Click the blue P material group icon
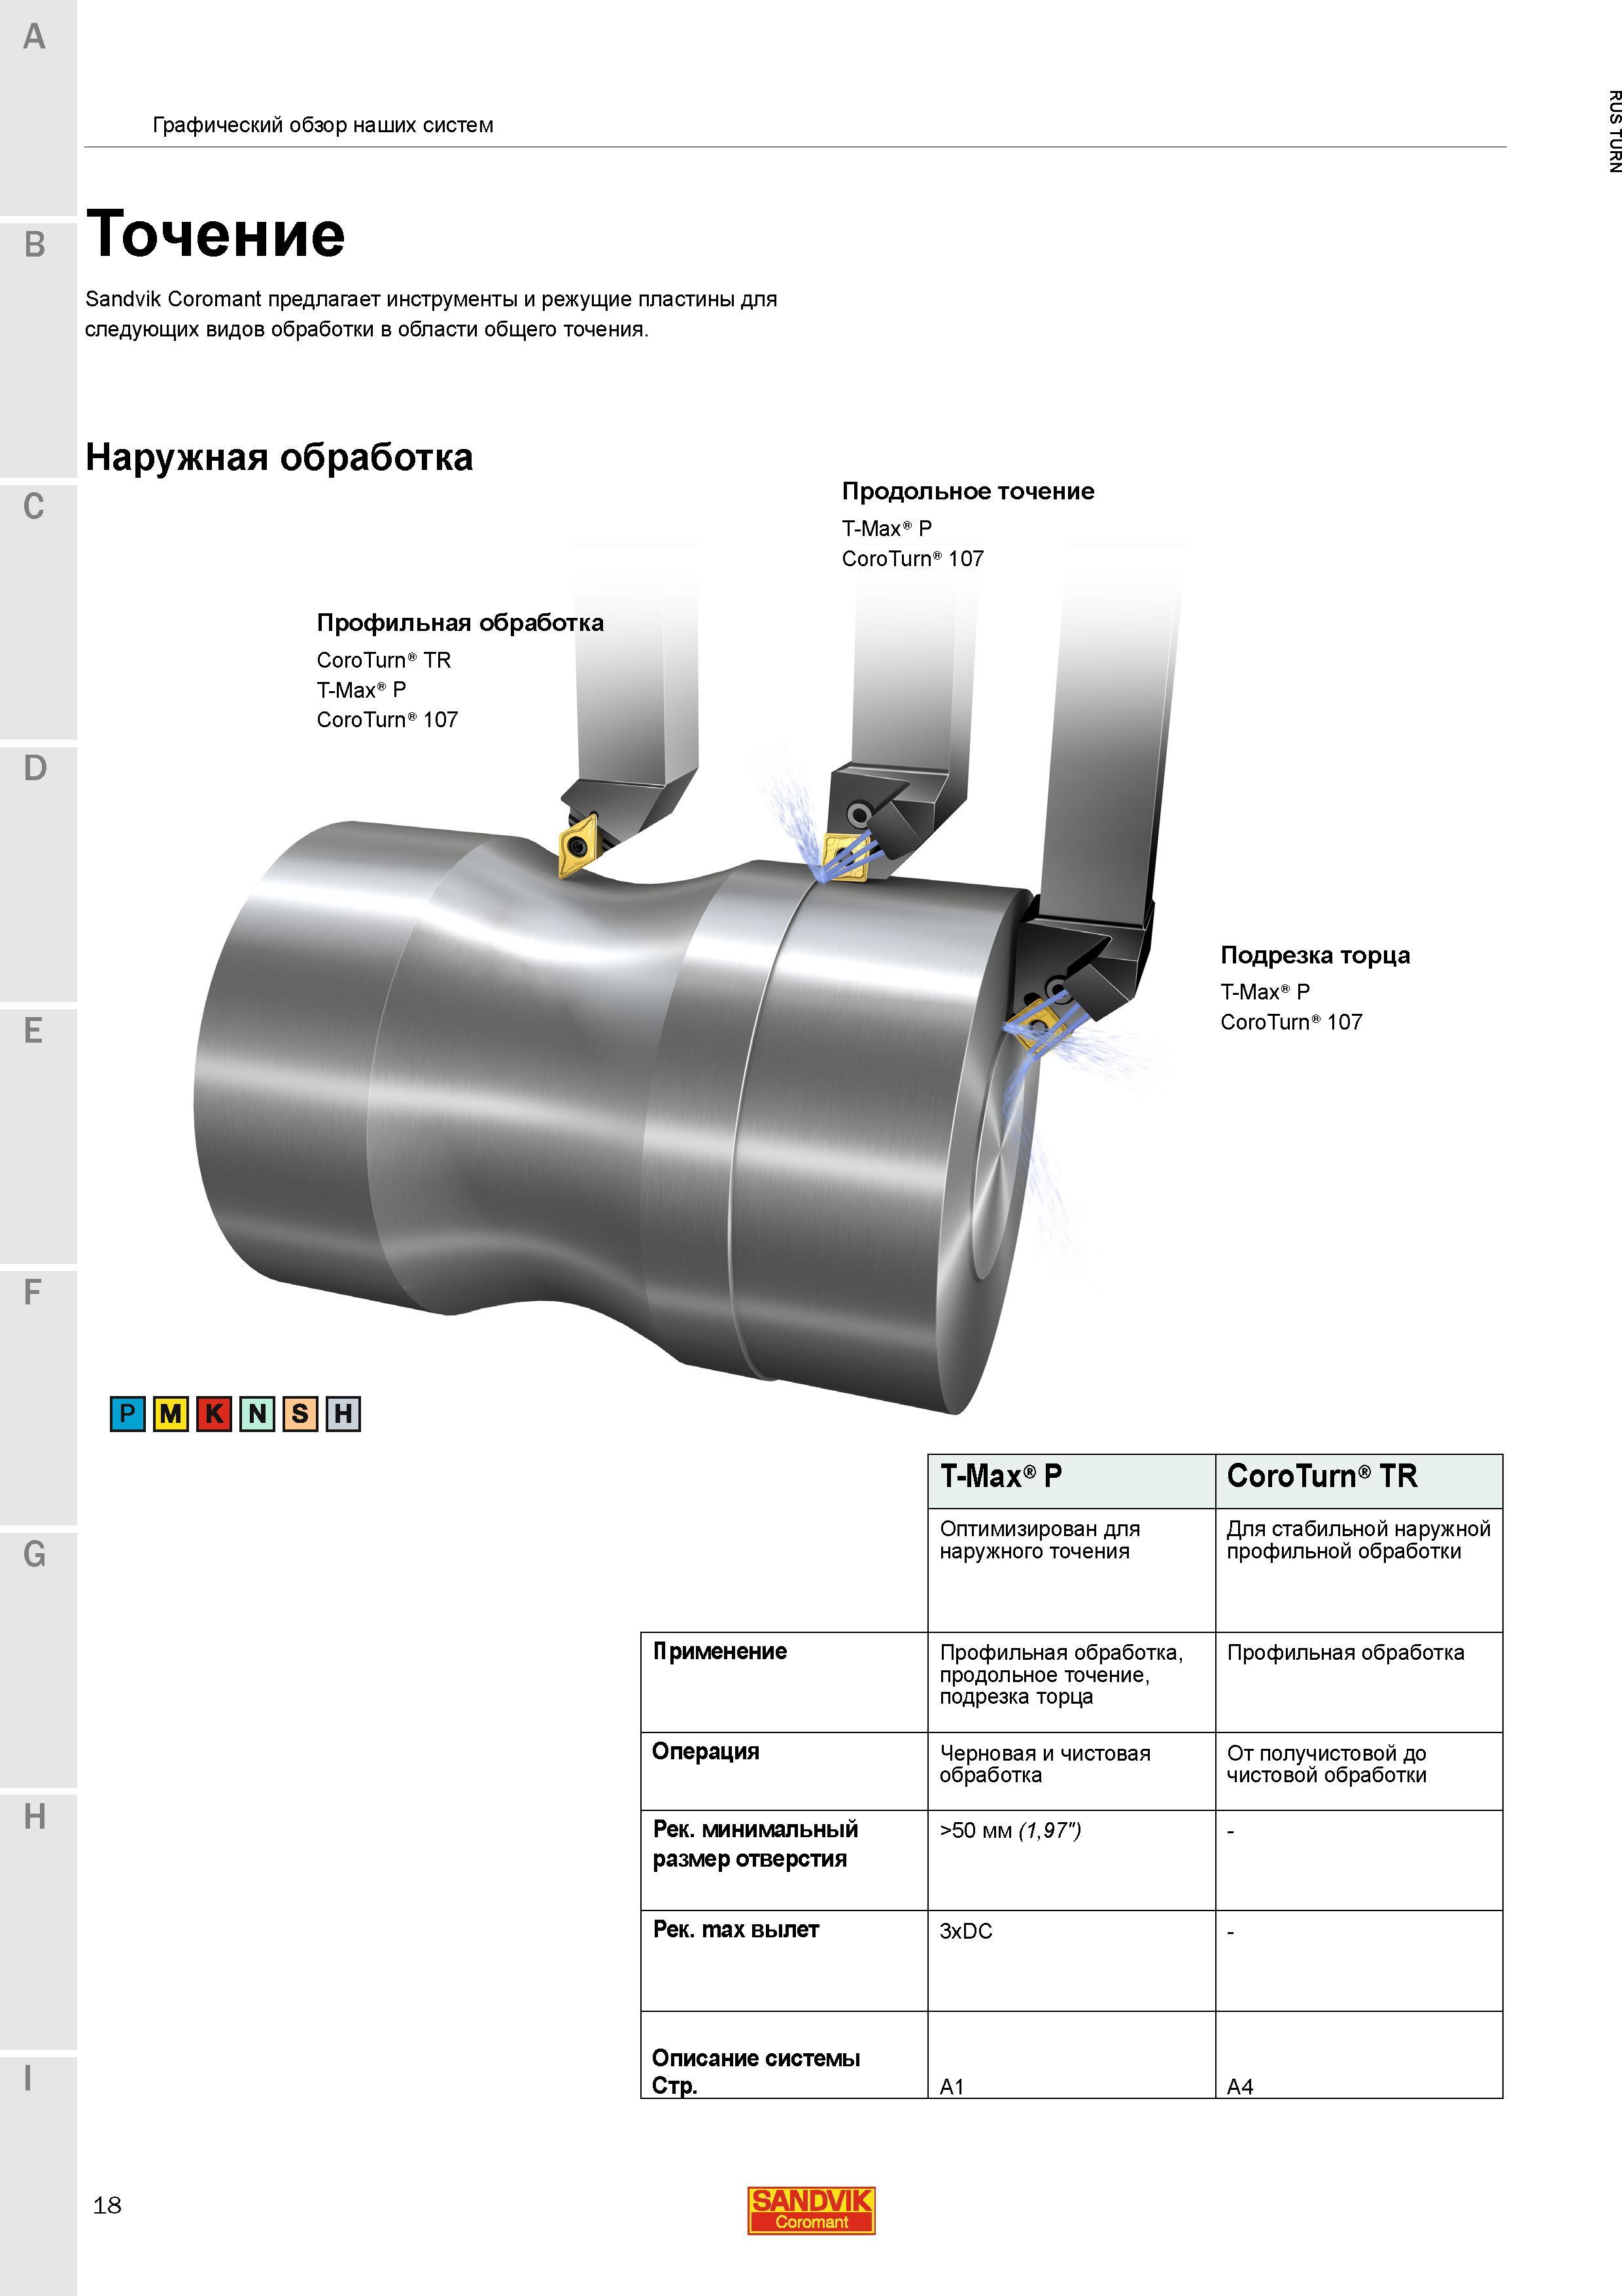The height and width of the screenshot is (2296, 1622). tap(127, 1413)
